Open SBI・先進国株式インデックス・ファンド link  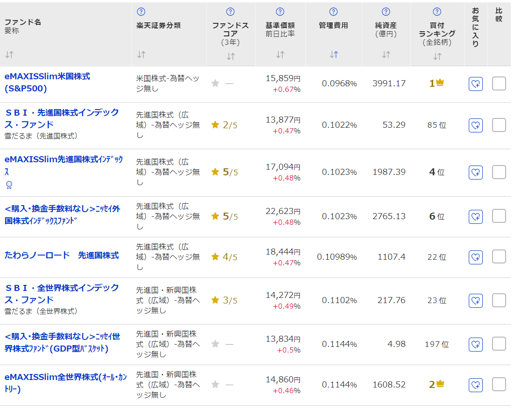[62, 118]
